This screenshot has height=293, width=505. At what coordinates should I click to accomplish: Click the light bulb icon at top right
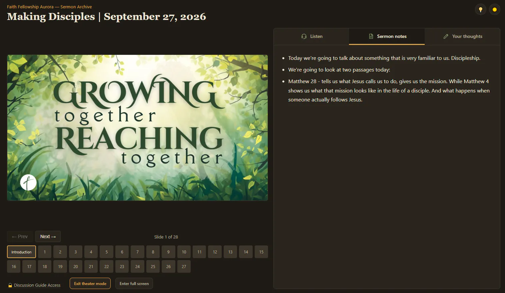[x=480, y=10]
